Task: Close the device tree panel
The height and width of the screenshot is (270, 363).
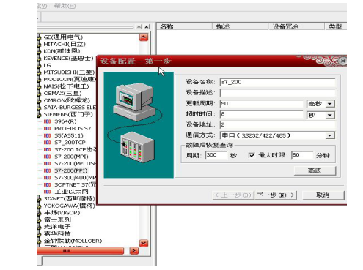Action: point(147,26)
